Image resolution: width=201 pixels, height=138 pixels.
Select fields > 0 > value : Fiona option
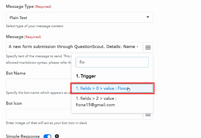112,88
